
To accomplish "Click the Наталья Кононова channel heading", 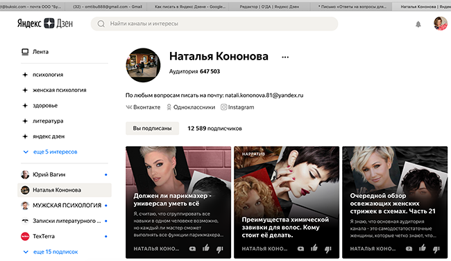I will pos(219,56).
